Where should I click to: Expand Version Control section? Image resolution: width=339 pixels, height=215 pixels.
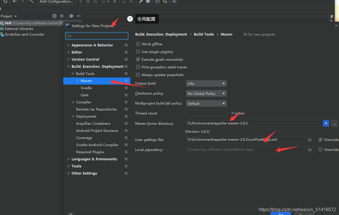[x=68, y=59]
